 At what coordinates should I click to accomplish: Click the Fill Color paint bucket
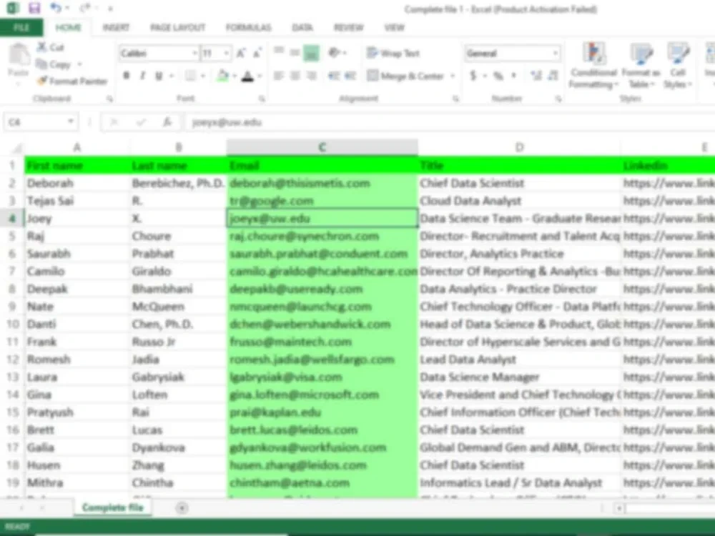223,76
